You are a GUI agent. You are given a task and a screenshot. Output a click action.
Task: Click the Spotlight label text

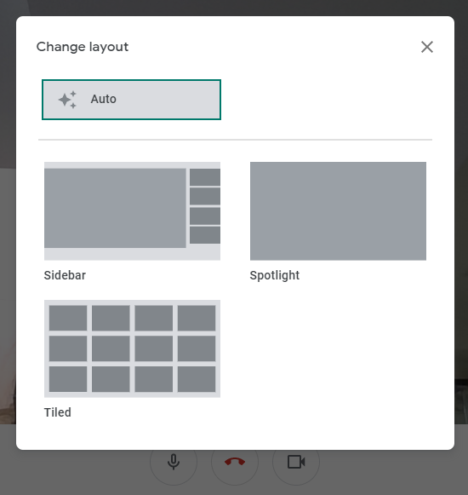274,275
